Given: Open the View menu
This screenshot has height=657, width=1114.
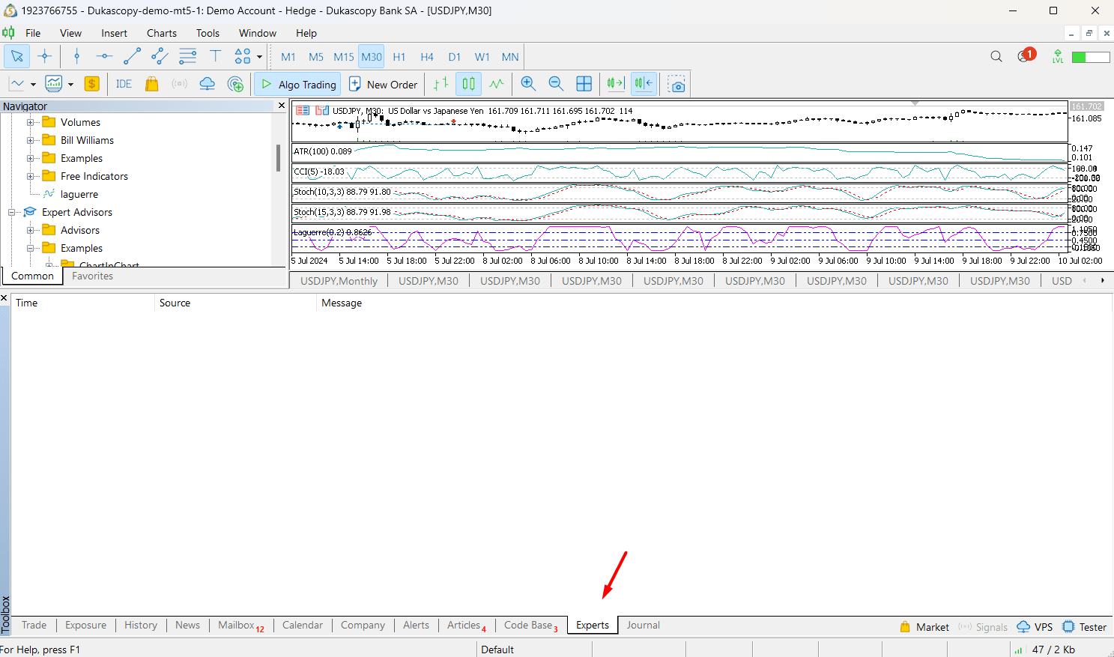Looking at the screenshot, I should (x=70, y=33).
